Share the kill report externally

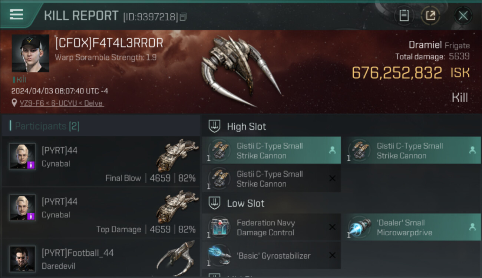coord(430,16)
